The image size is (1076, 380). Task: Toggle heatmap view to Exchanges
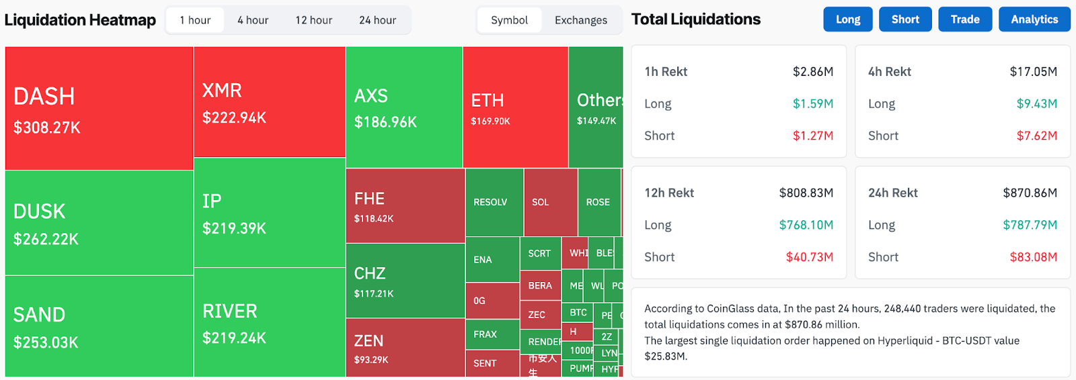(x=580, y=20)
